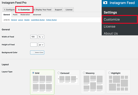
Task: Open the 1. Configure tab
Action: 9,10
